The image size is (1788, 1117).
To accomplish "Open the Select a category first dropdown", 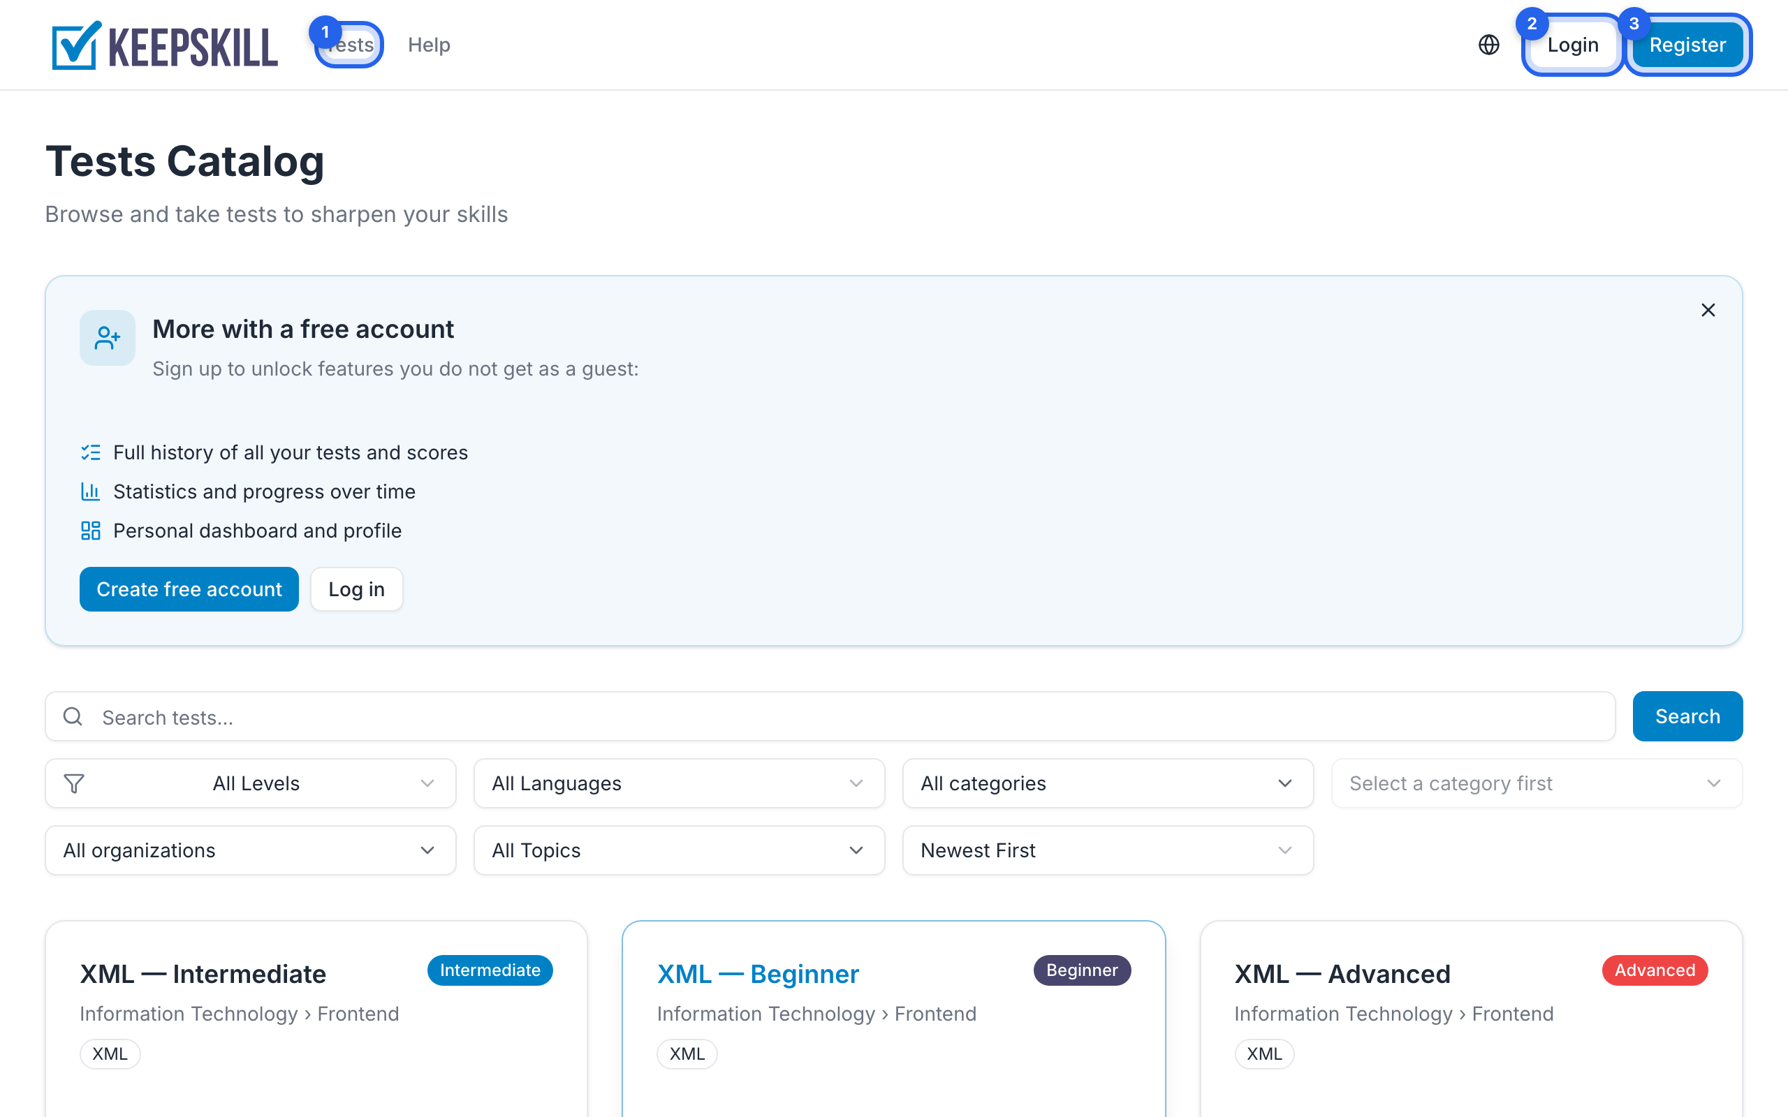I will (x=1536, y=783).
